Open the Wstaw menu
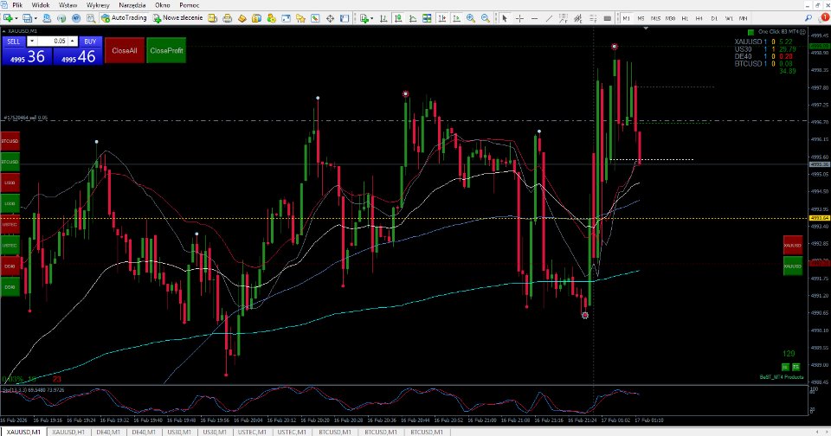Viewport: 831px width, 436px height. pos(68,5)
